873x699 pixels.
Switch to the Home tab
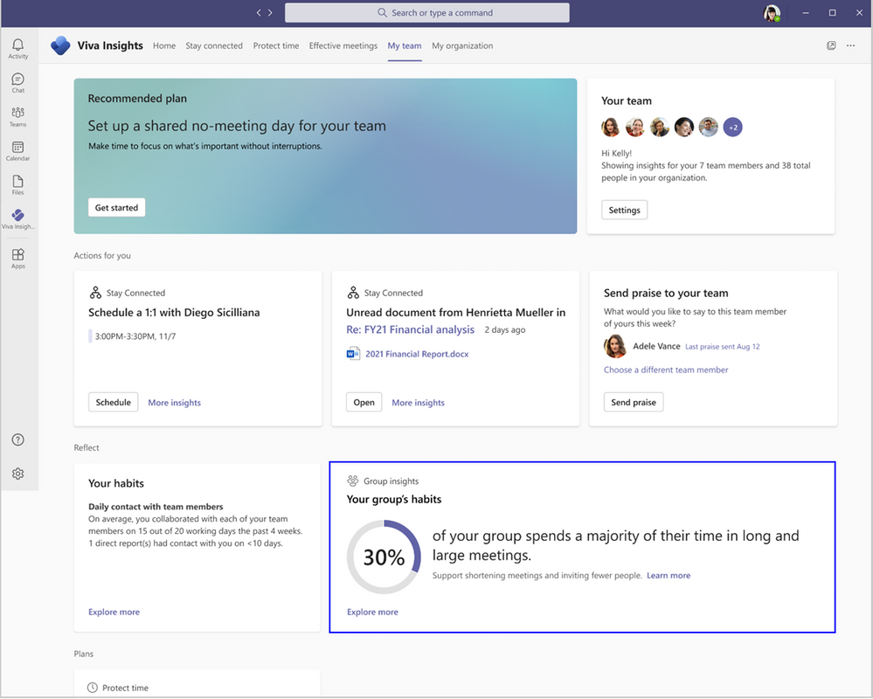(x=164, y=45)
